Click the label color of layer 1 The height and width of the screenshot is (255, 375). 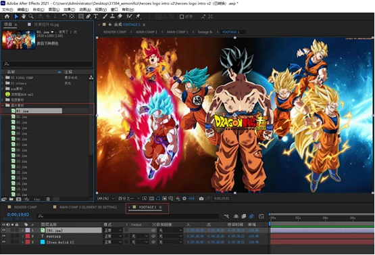pyautogui.click(x=28, y=230)
